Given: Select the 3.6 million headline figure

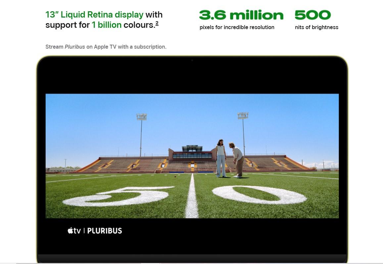Looking at the screenshot, I should coord(241,15).
